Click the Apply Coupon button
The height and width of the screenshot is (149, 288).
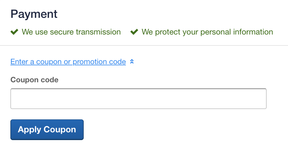point(47,130)
